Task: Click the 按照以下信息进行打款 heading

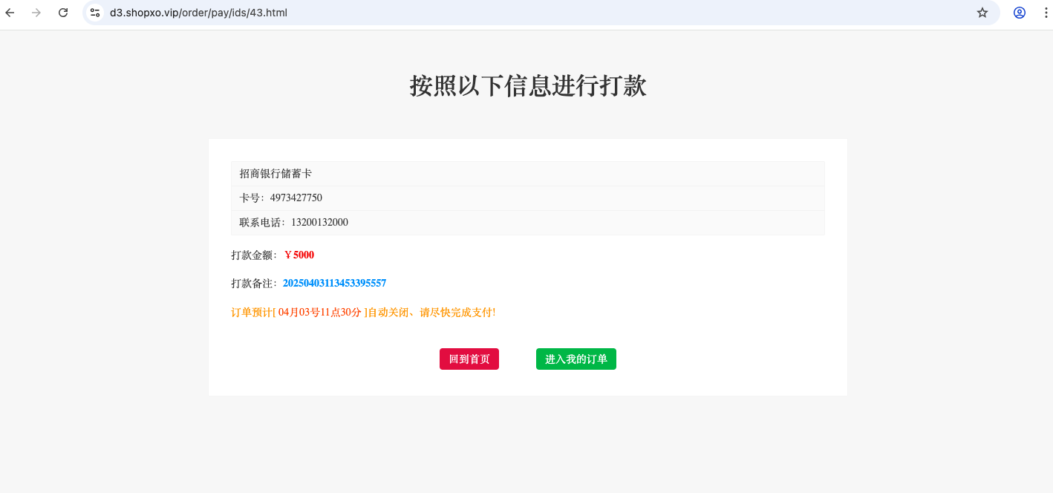Action: click(x=528, y=86)
